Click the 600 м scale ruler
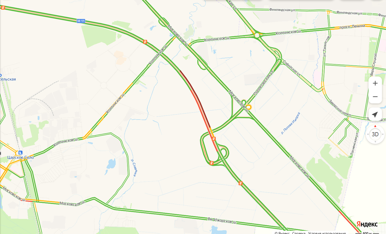The height and width of the screenshot is (234, 386). [x=367, y=233]
